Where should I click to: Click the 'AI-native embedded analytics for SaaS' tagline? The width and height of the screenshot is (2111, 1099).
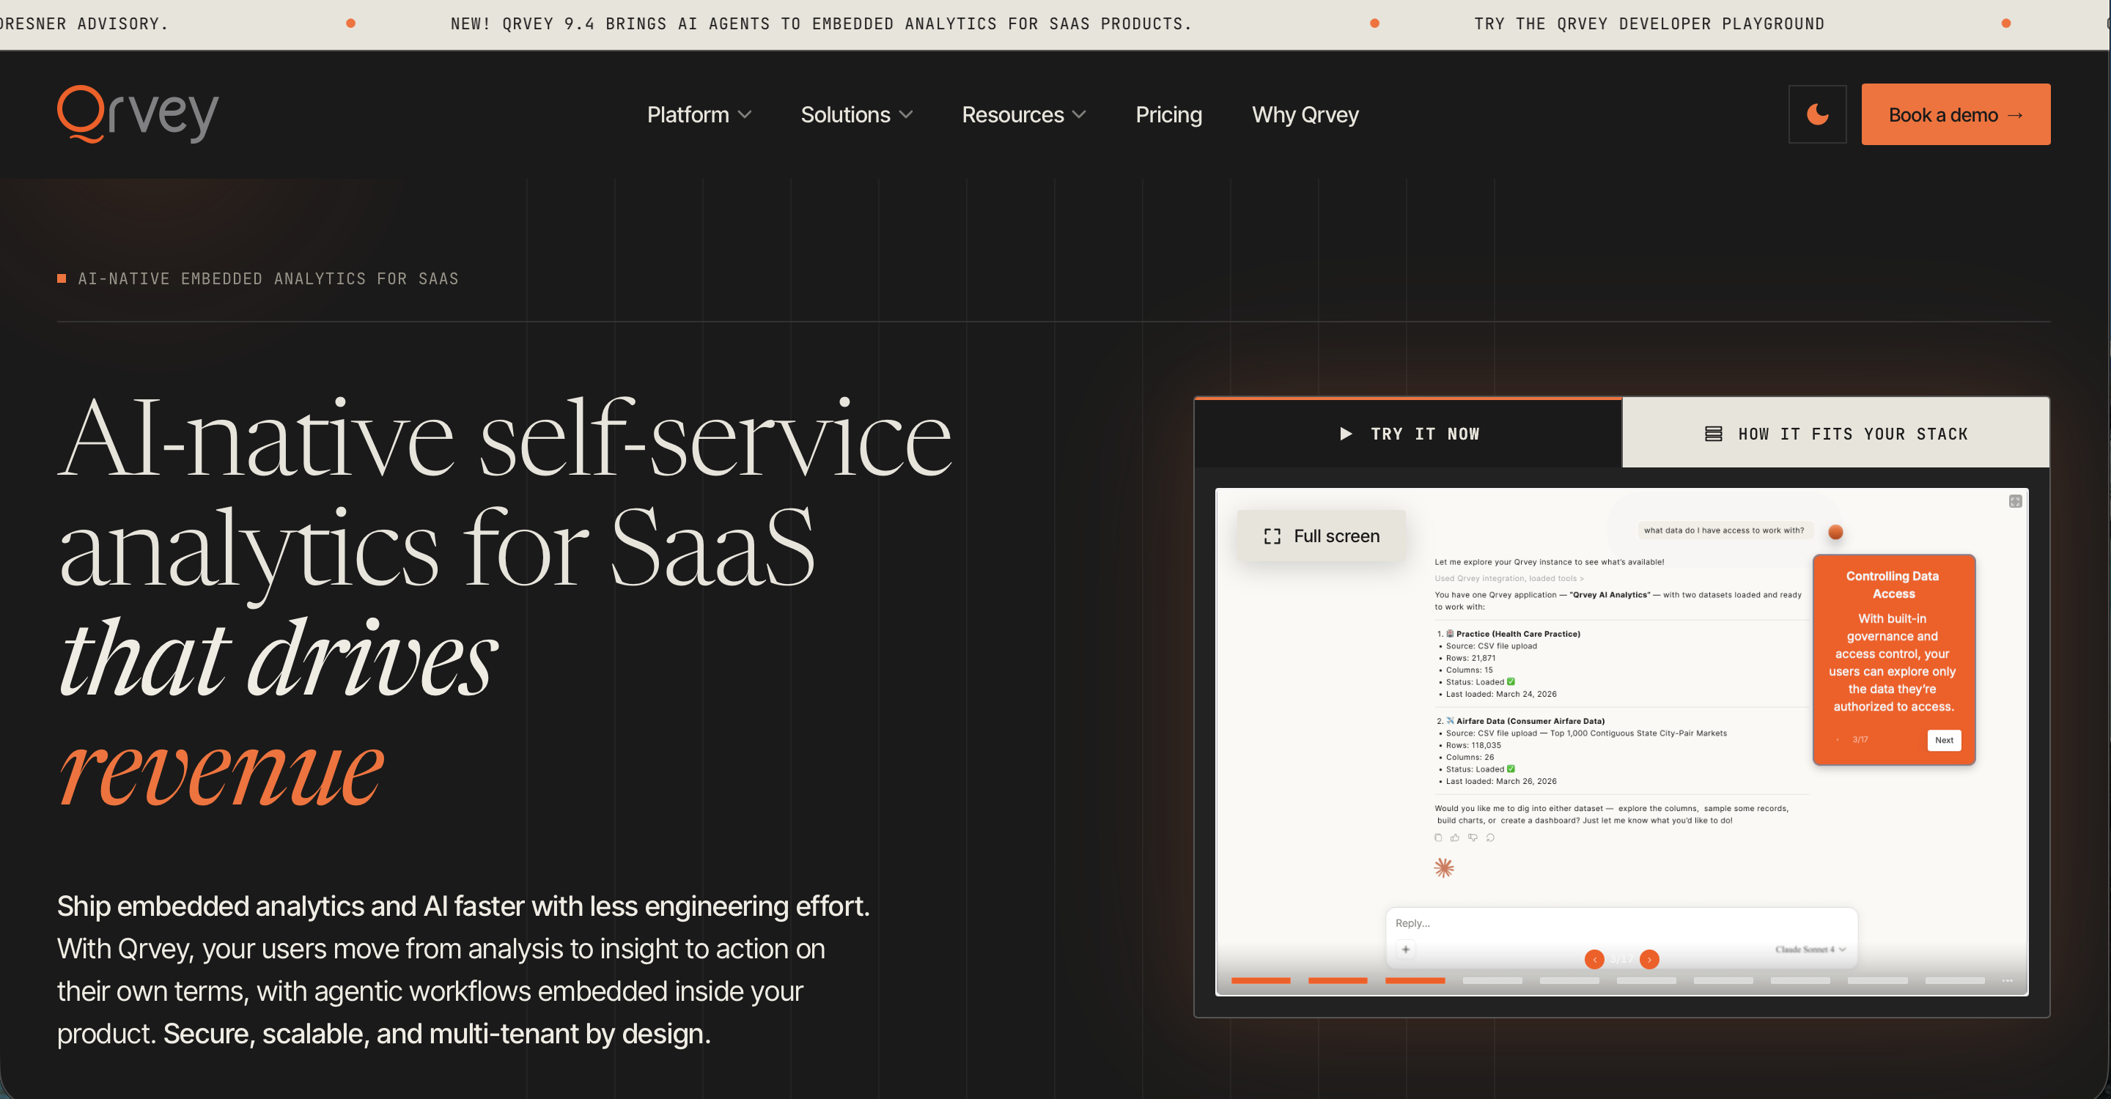coord(268,278)
